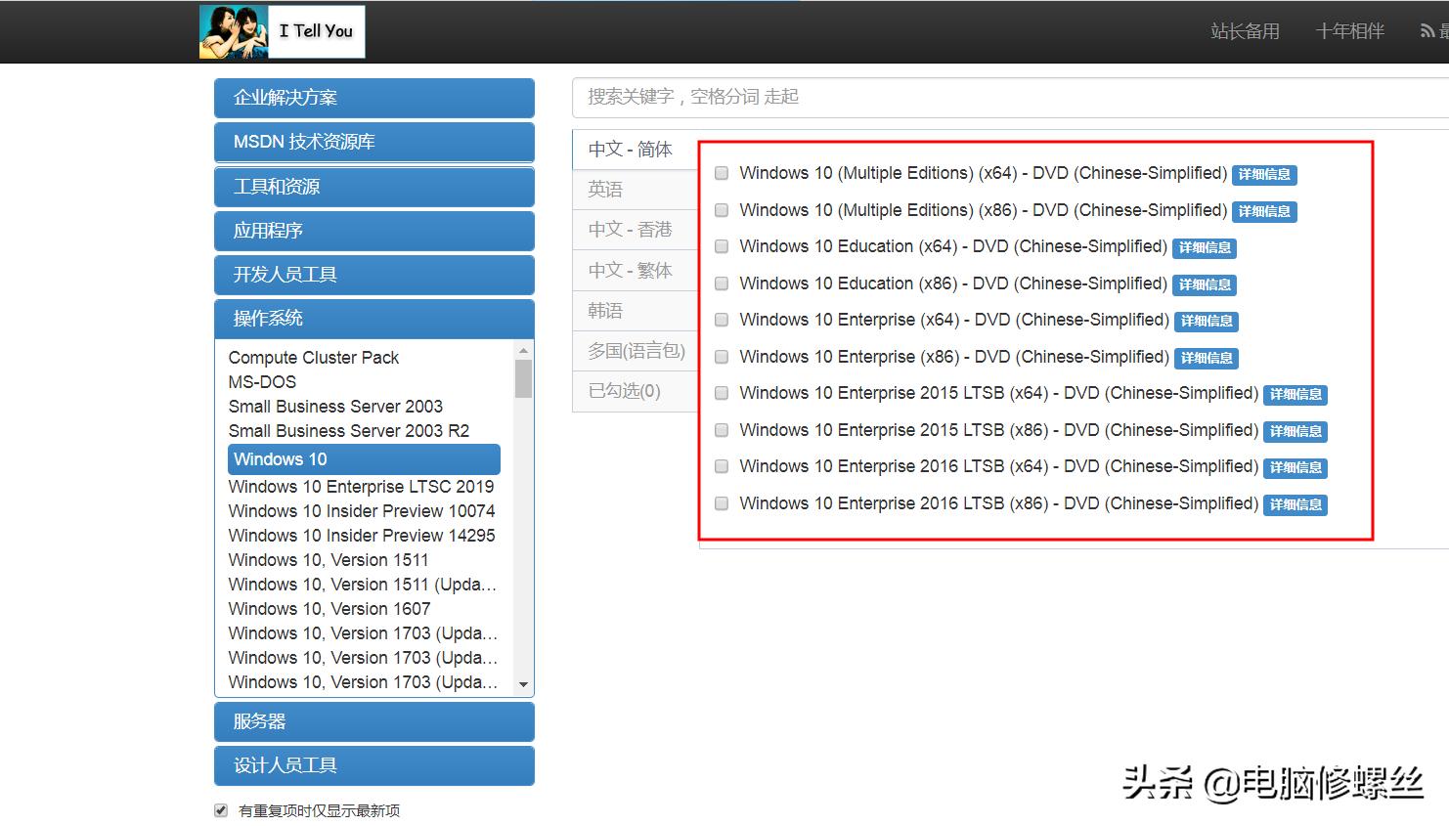
Task: Check Enterprise 2015 LTSB (x86) checkbox
Action: (x=722, y=430)
